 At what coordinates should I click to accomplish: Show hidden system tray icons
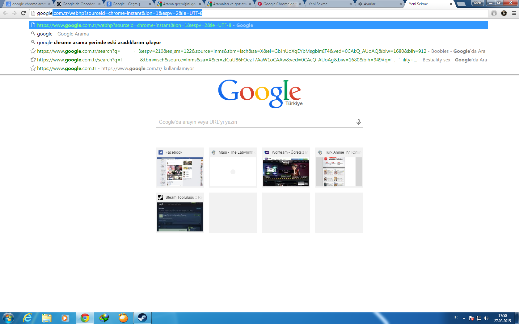pos(464,318)
